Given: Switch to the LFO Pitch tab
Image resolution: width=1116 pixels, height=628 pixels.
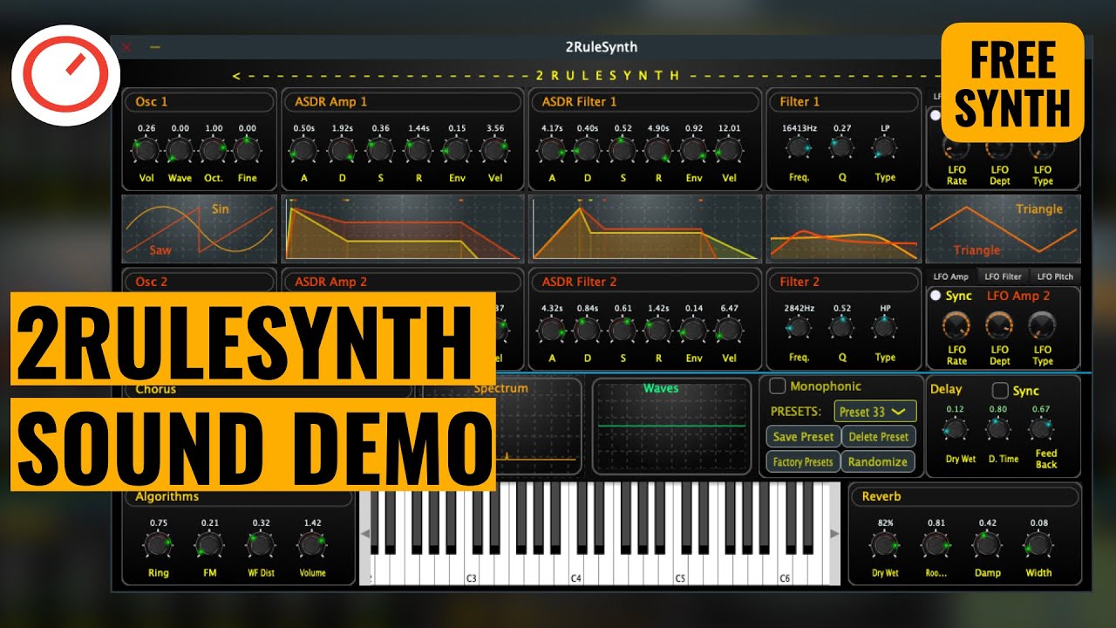Looking at the screenshot, I should (x=1055, y=276).
